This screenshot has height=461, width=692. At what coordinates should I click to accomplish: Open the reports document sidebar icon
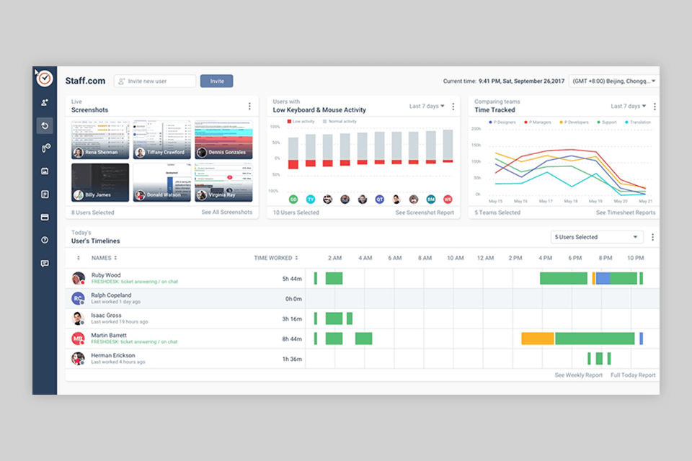pos(45,194)
